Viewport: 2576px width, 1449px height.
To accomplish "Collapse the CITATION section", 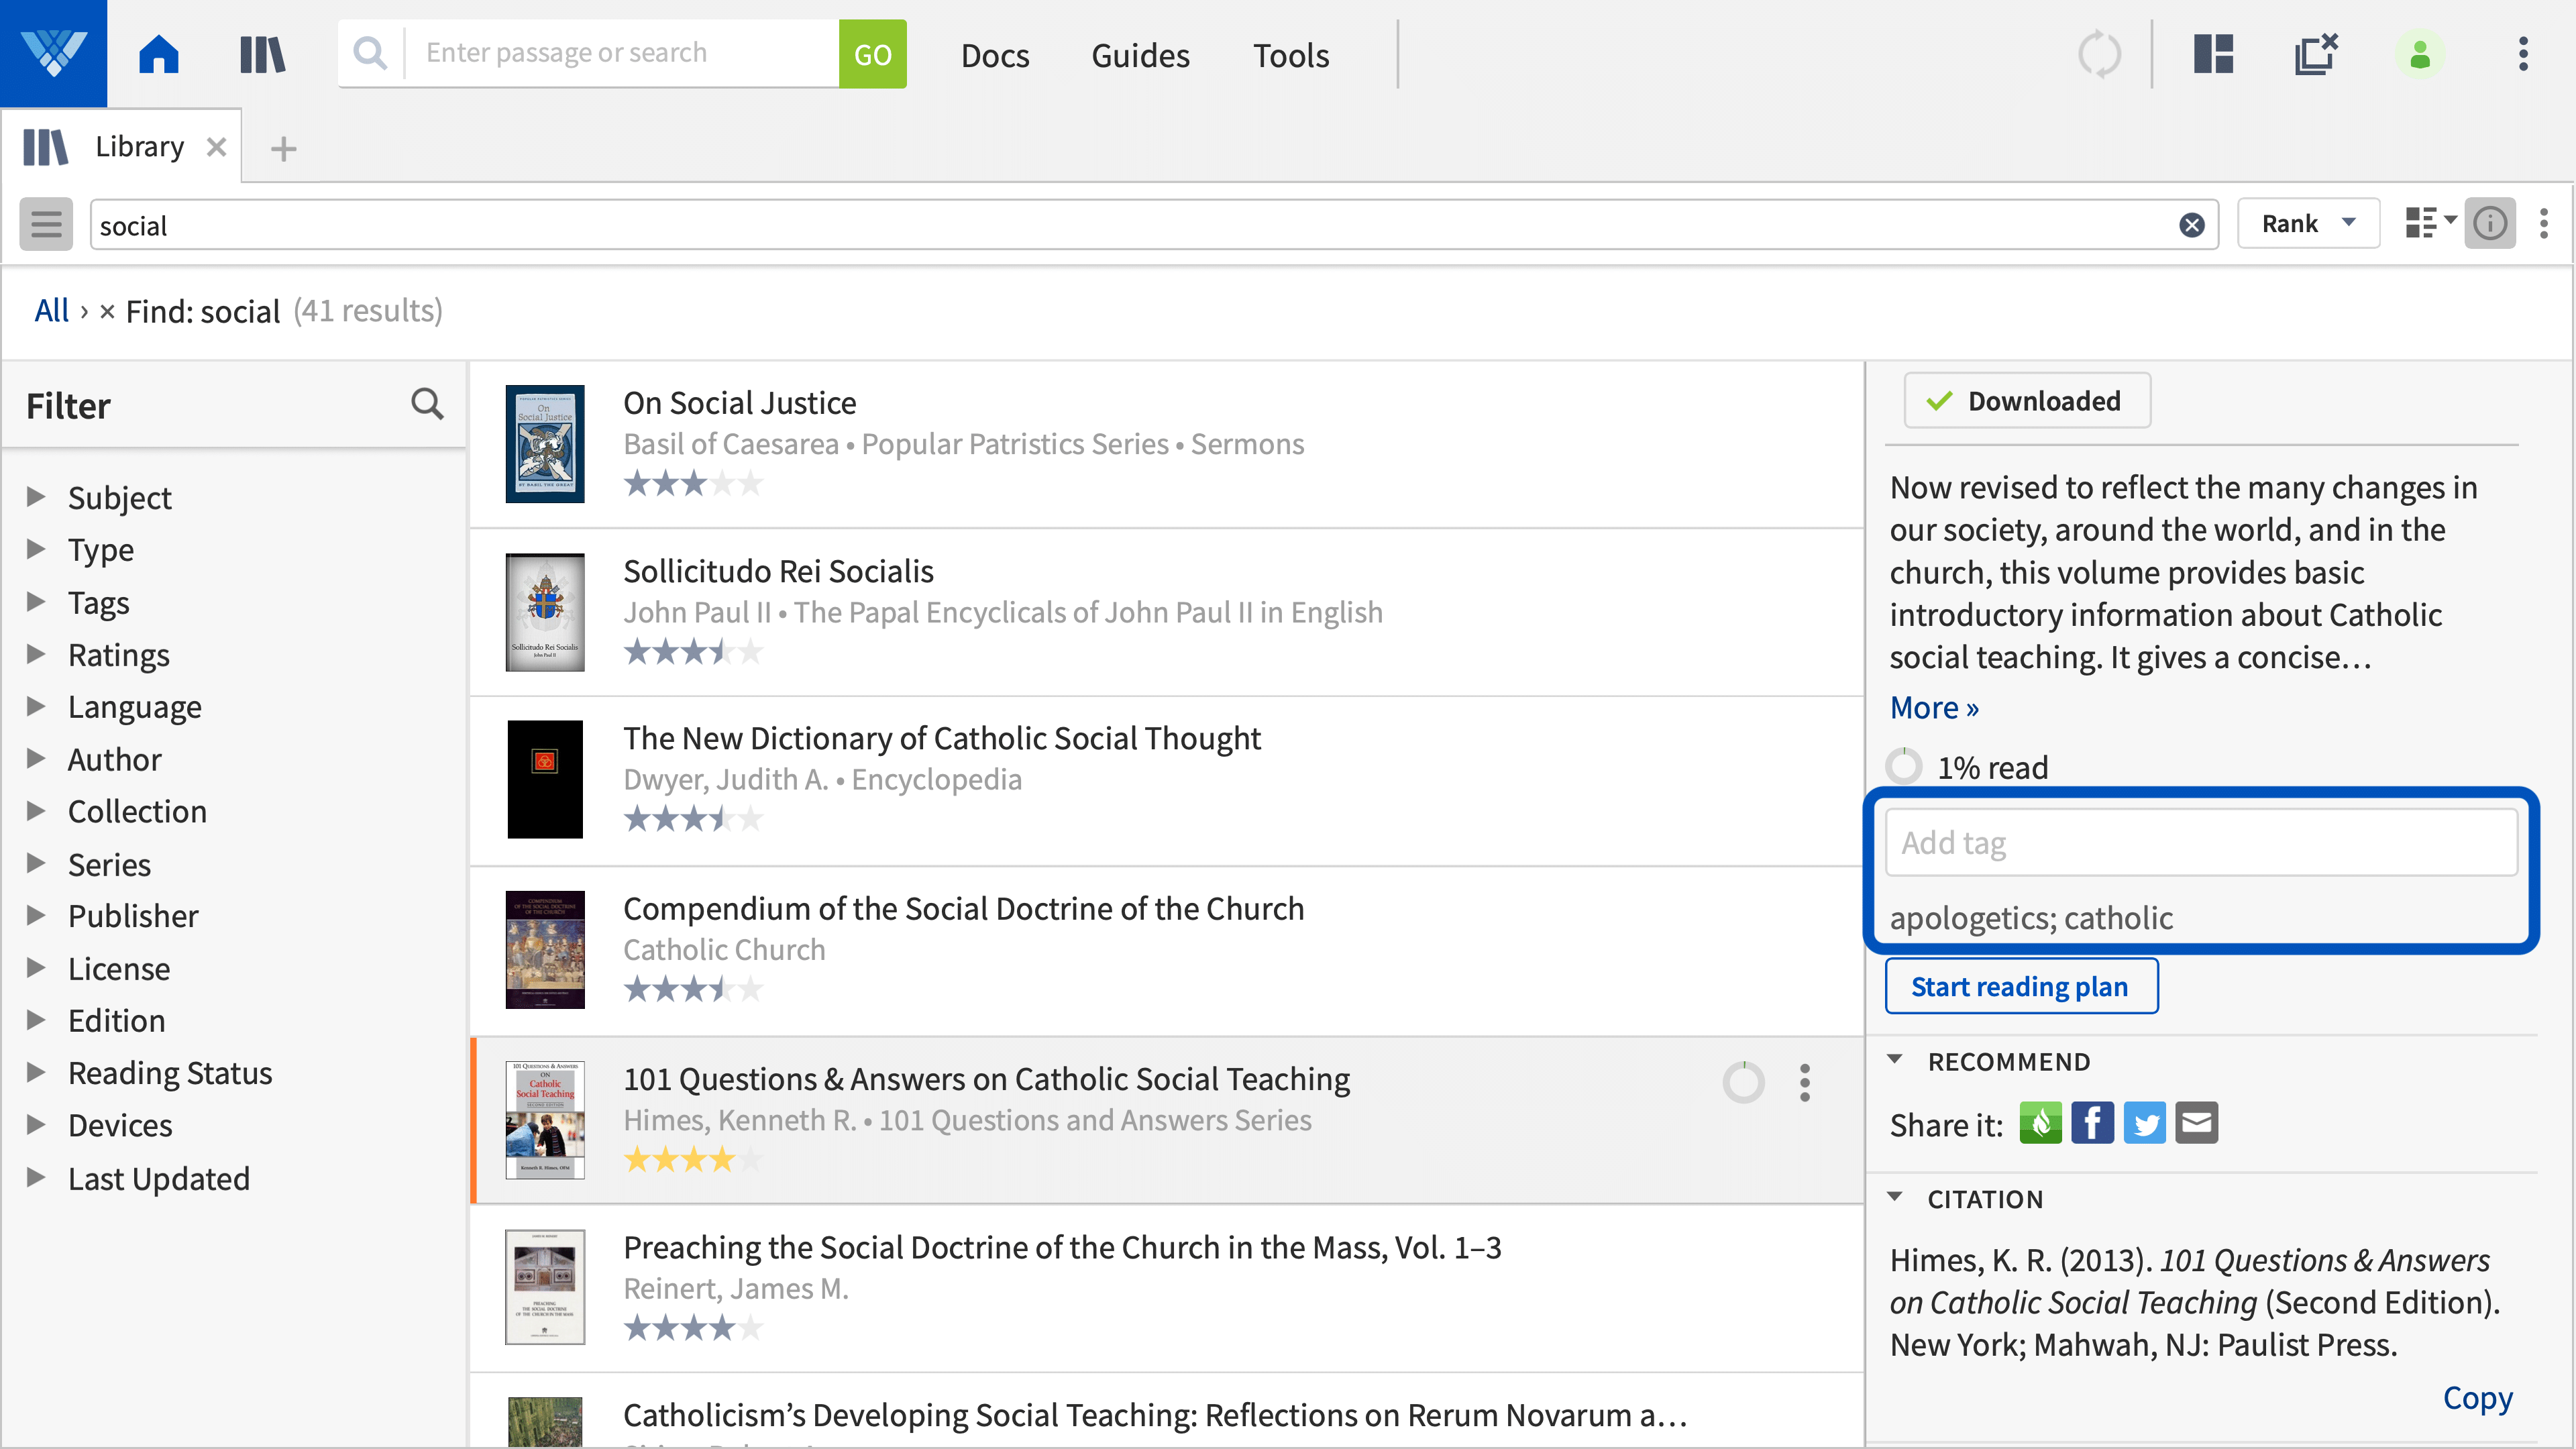I will click(1894, 1197).
